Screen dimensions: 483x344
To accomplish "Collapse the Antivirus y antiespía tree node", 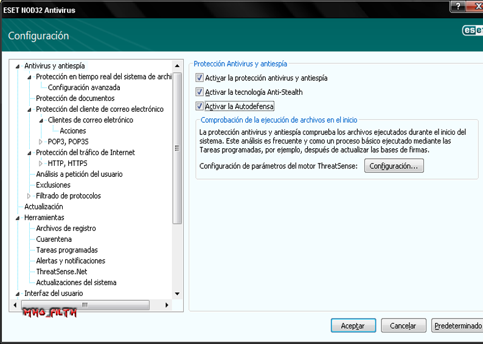I will click(x=18, y=66).
